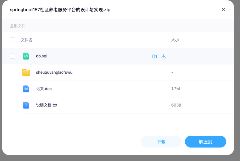Click the download icon for db.sql
The image size is (240, 161).
pyautogui.click(x=164, y=56)
